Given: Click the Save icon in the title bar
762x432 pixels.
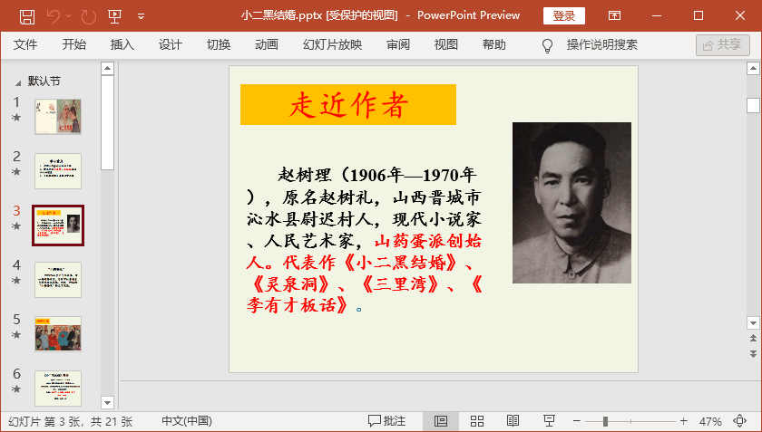Looking at the screenshot, I should click(27, 15).
